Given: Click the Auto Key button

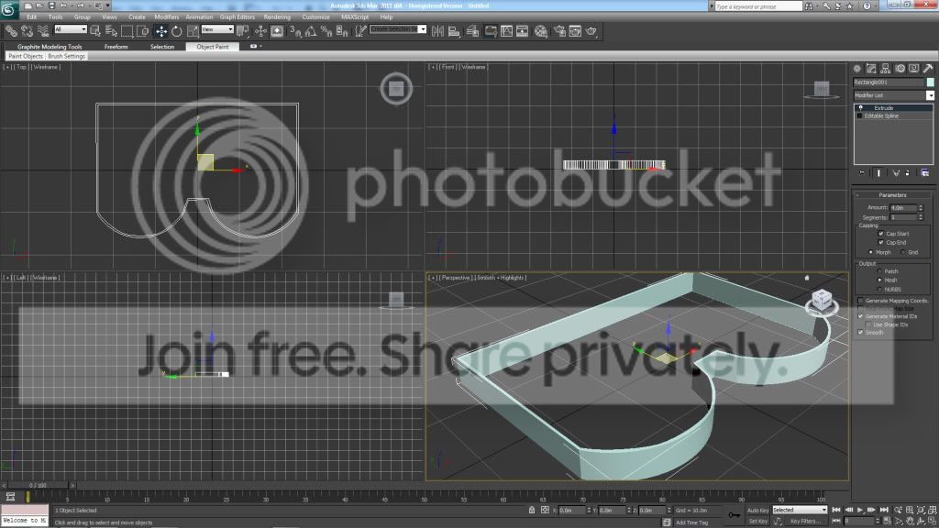Looking at the screenshot, I should (x=757, y=510).
